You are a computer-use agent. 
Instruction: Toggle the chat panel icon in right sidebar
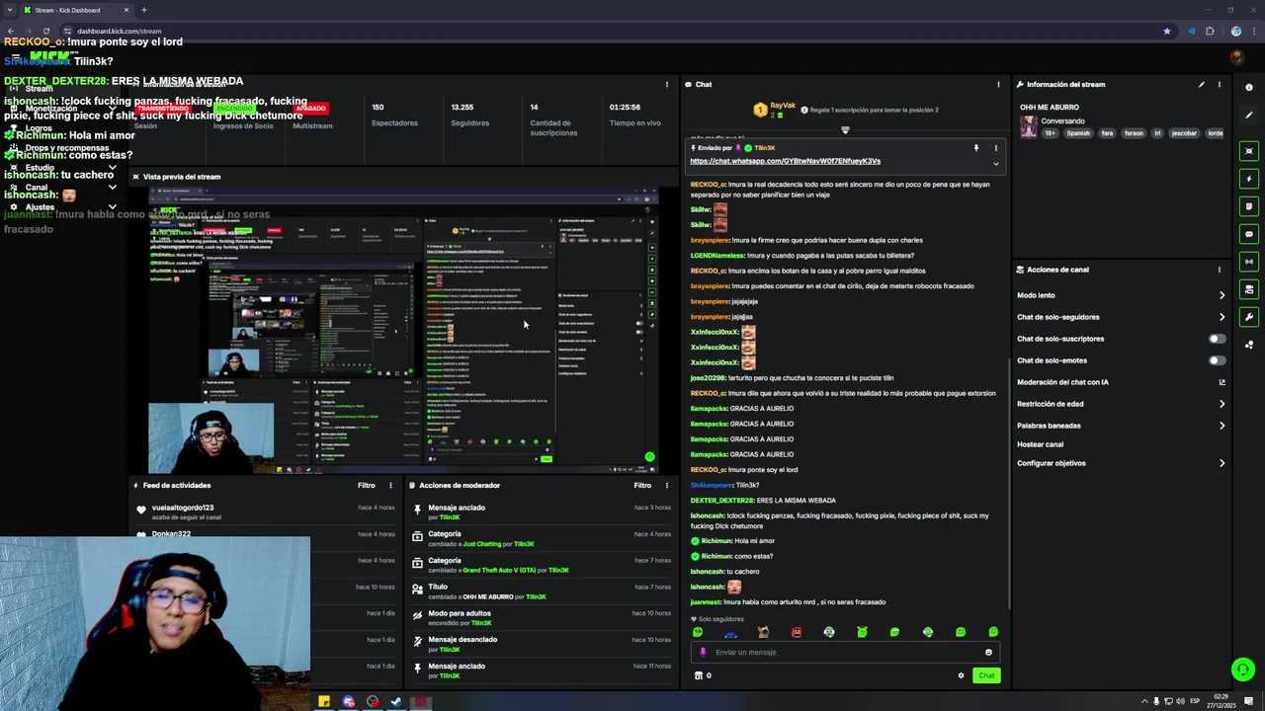pos(1249,234)
